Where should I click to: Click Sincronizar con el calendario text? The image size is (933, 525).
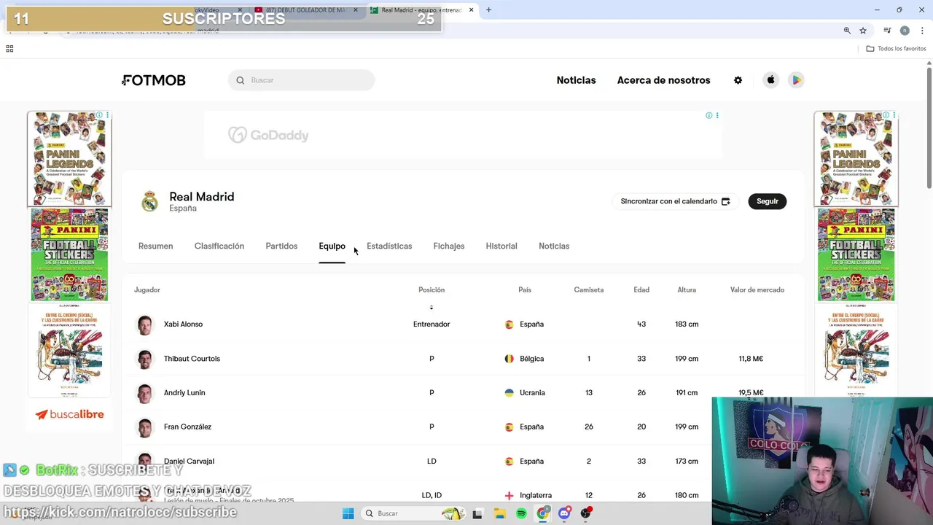click(x=668, y=201)
